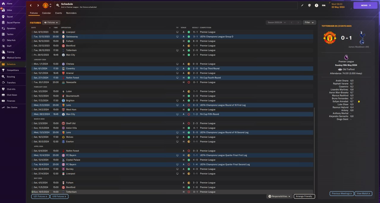Viewport: 380px width, 203px height.
Task: Click the back navigation arrow
Action: point(31,5)
